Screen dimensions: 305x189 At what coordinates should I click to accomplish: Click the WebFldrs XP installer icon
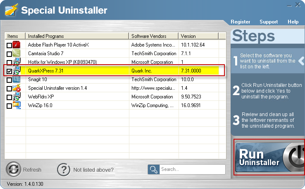tap(17, 96)
